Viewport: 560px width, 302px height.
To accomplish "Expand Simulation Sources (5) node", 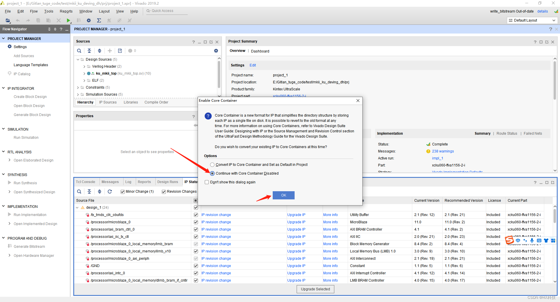I will 78,94.
